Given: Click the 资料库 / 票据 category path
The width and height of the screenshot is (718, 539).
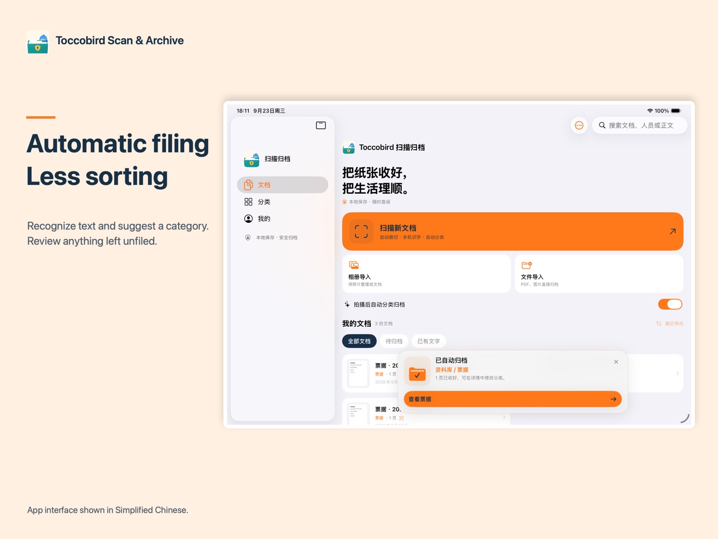Looking at the screenshot, I should coord(451,370).
